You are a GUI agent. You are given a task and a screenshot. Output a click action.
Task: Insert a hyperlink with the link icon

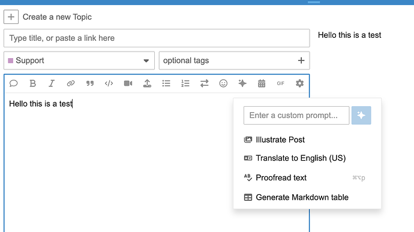[x=71, y=83]
